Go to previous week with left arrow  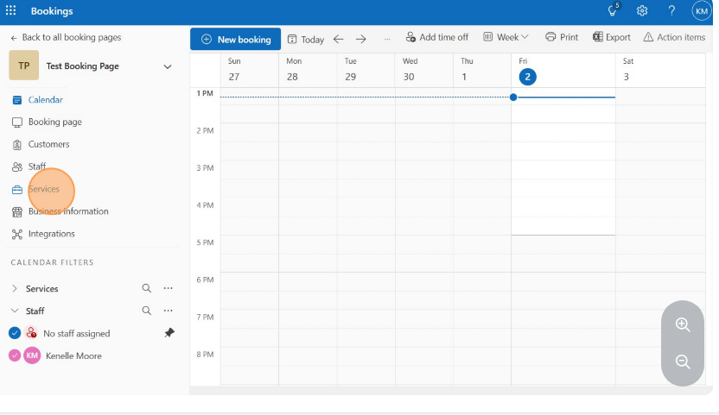click(x=339, y=40)
